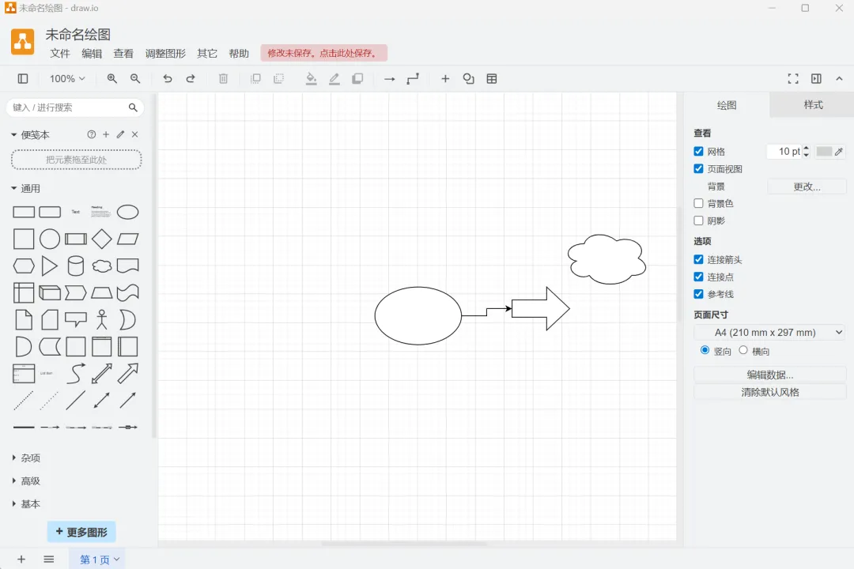Click the insert plus icon in toolbar
The height and width of the screenshot is (569, 854).
[445, 79]
